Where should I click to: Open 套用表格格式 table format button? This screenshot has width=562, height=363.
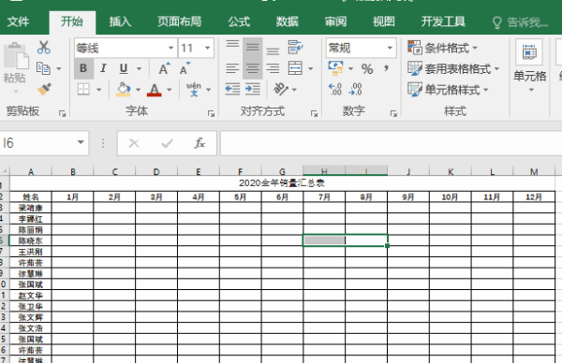coord(453,68)
